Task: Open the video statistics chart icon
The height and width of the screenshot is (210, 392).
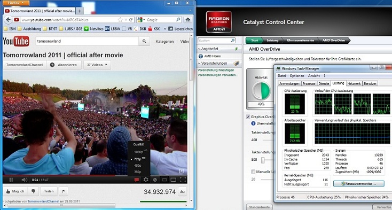Action: pyautogui.click(x=182, y=192)
